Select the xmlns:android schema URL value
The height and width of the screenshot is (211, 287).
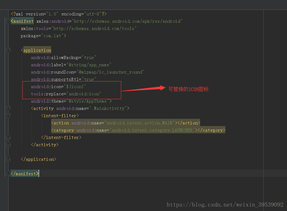pos(127,21)
